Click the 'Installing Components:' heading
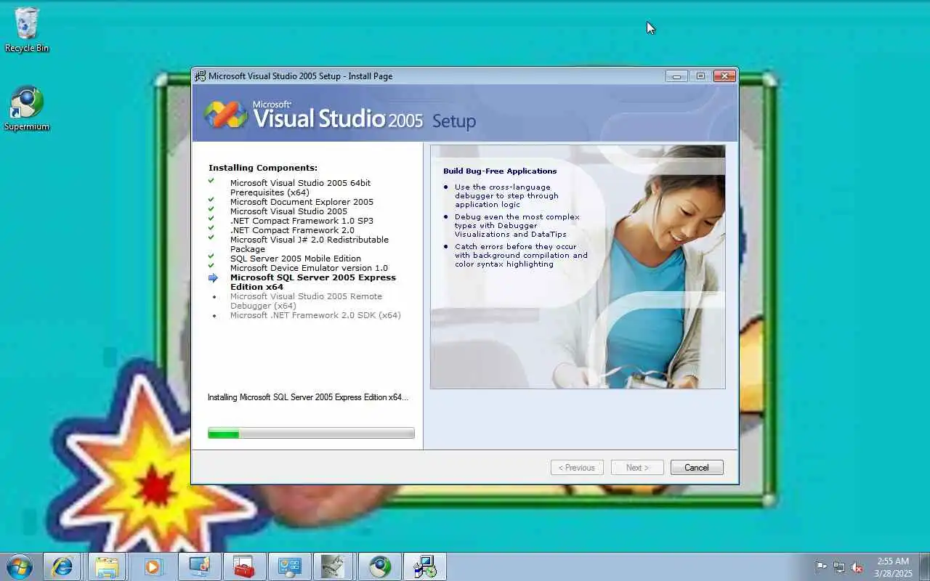This screenshot has width=930, height=581. pyautogui.click(x=263, y=168)
